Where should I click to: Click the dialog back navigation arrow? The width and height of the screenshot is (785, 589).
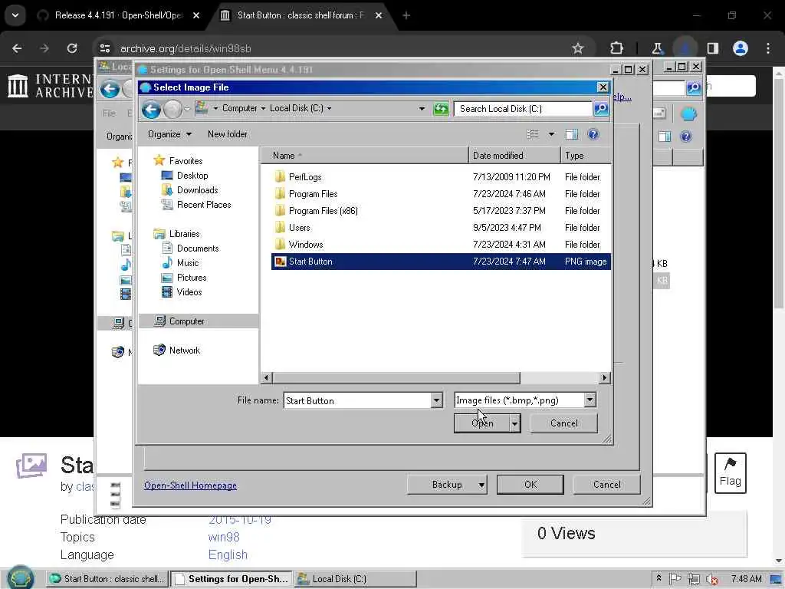[151, 109]
